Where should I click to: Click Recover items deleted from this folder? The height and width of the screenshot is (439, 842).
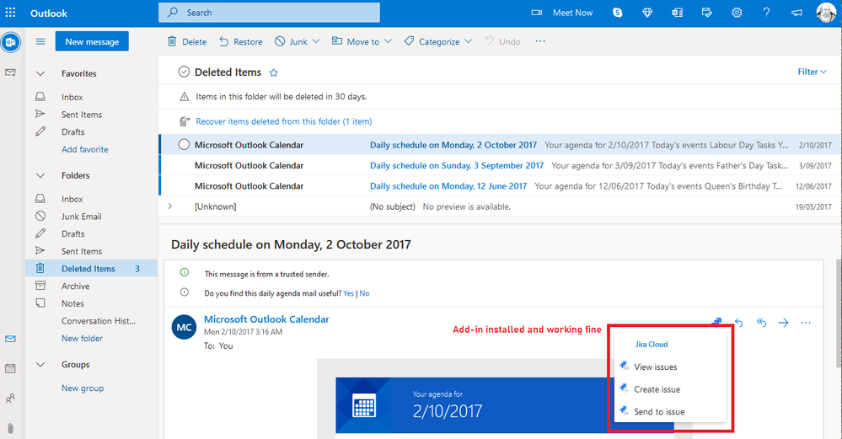(x=283, y=121)
